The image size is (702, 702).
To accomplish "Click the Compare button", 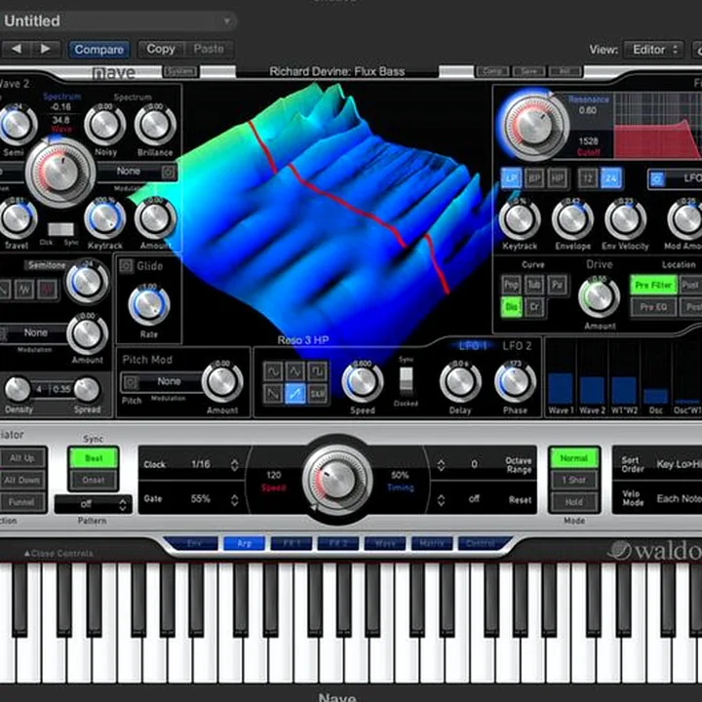I will click(98, 50).
